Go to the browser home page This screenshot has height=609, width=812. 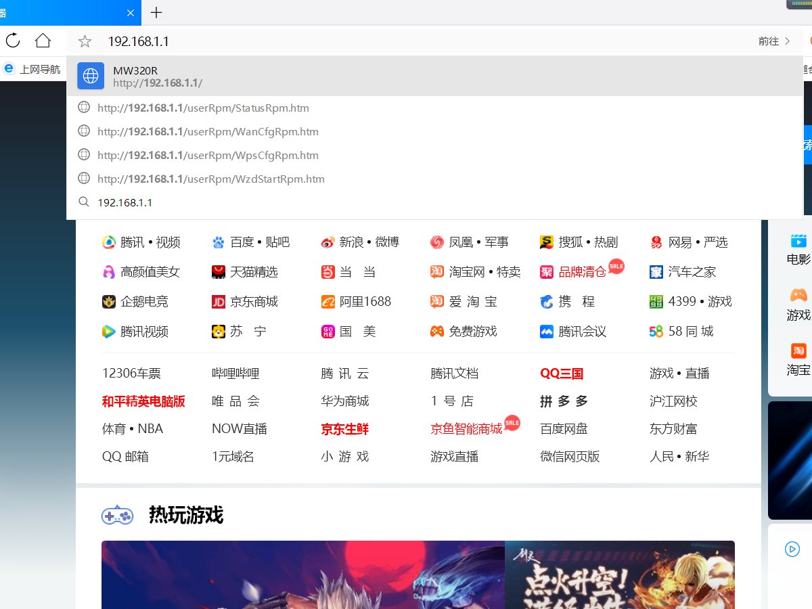click(42, 41)
